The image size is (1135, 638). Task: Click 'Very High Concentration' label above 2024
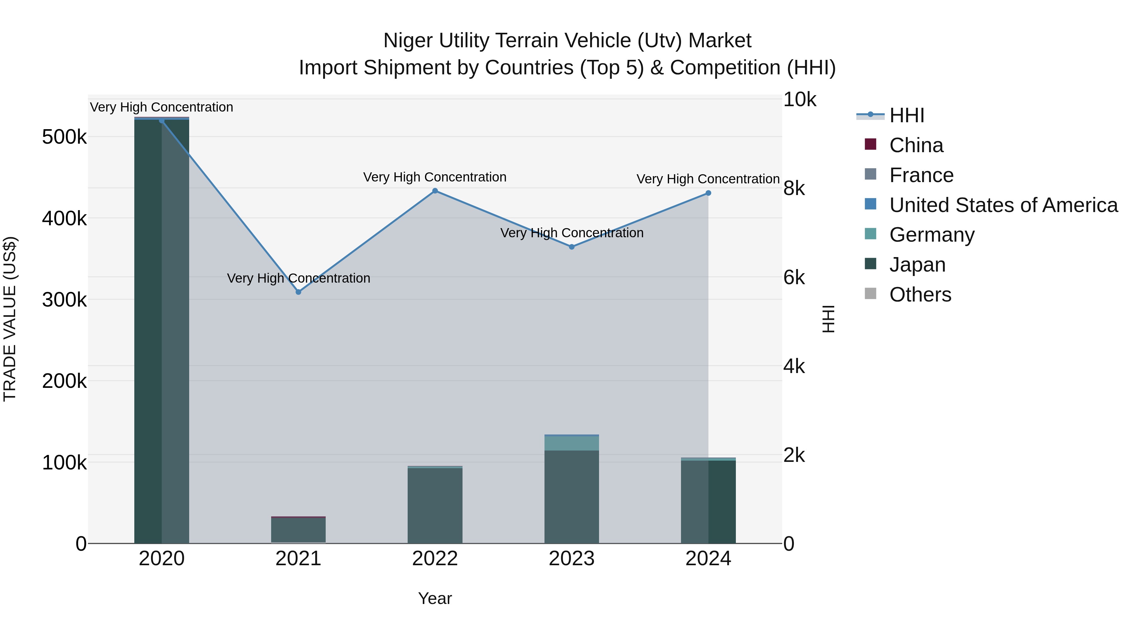(x=708, y=179)
